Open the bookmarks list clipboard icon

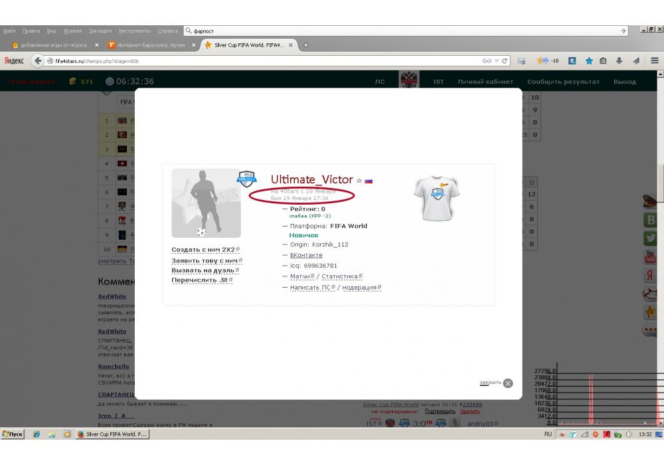click(603, 61)
